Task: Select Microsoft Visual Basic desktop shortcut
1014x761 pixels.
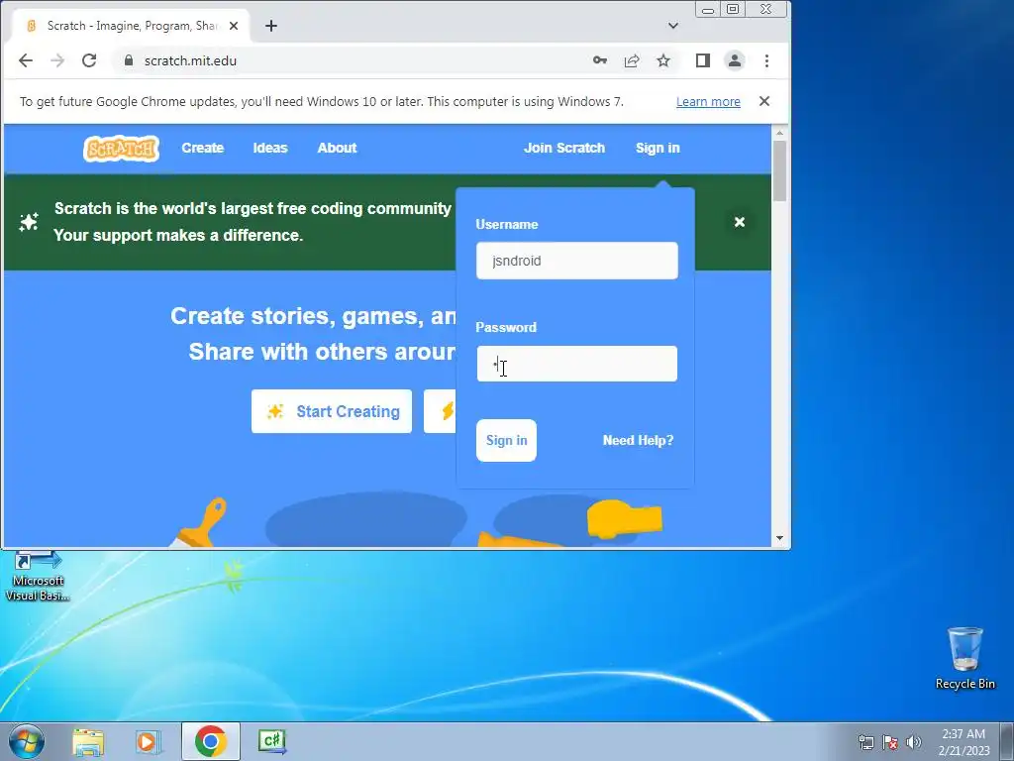Action: coord(38,577)
